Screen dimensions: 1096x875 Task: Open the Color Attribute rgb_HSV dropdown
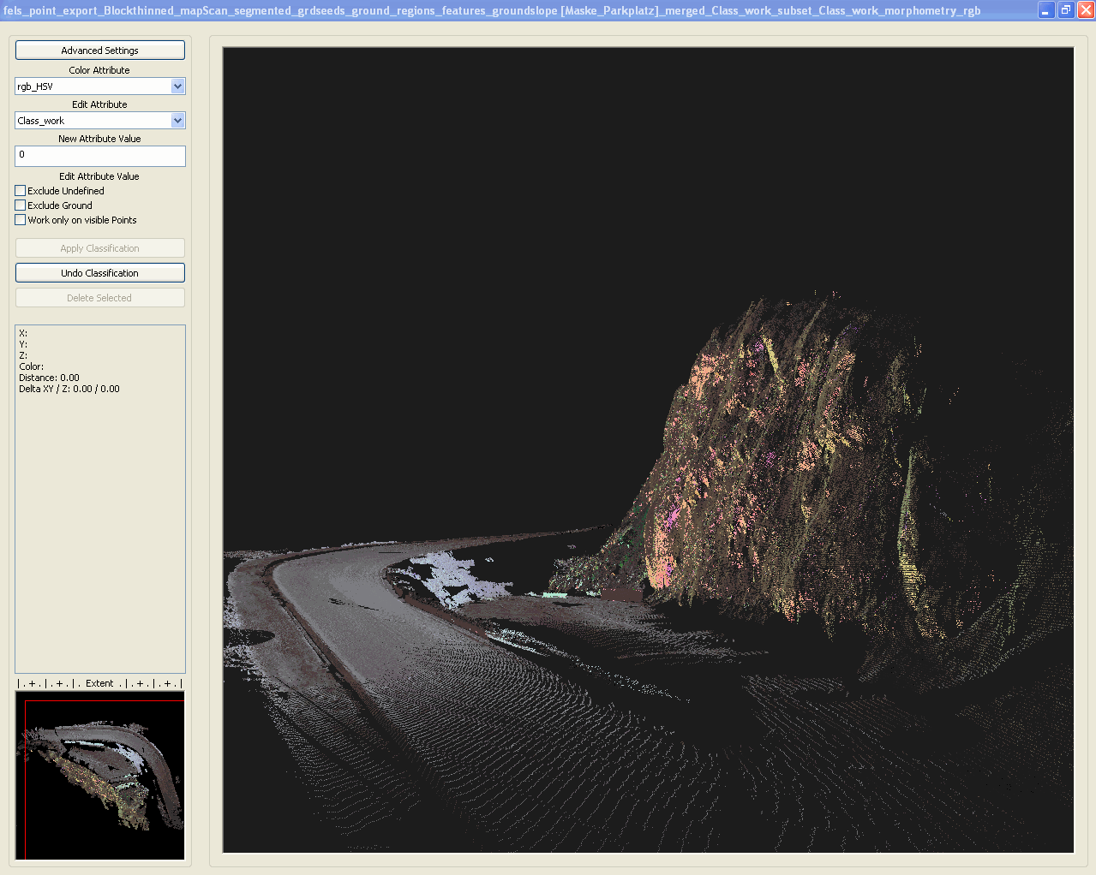pos(177,86)
